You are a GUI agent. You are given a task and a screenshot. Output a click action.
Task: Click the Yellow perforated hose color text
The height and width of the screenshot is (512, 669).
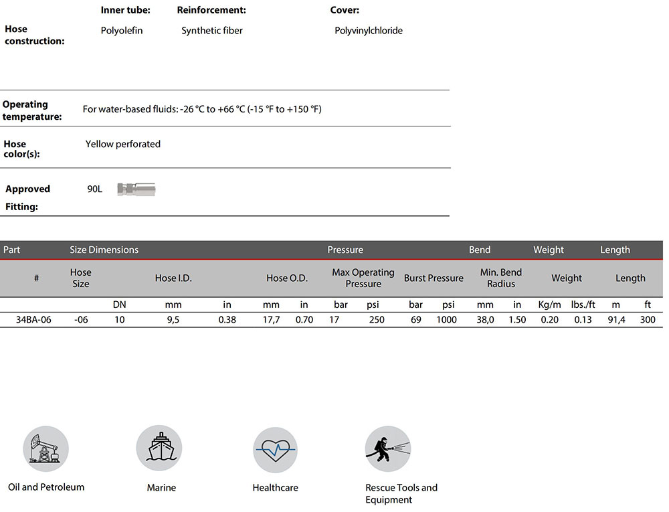123,144
